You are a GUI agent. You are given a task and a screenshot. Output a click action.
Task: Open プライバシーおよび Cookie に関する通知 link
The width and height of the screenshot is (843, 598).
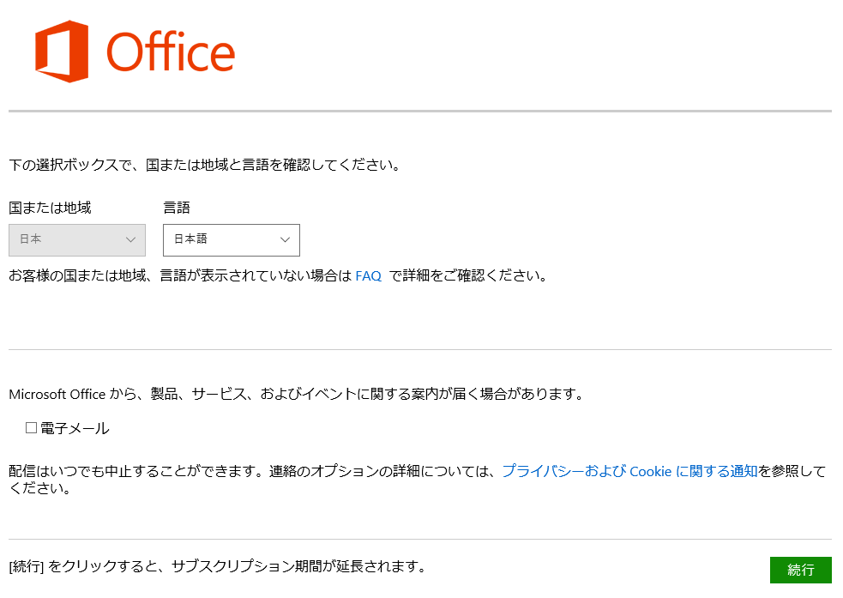pyautogui.click(x=629, y=471)
